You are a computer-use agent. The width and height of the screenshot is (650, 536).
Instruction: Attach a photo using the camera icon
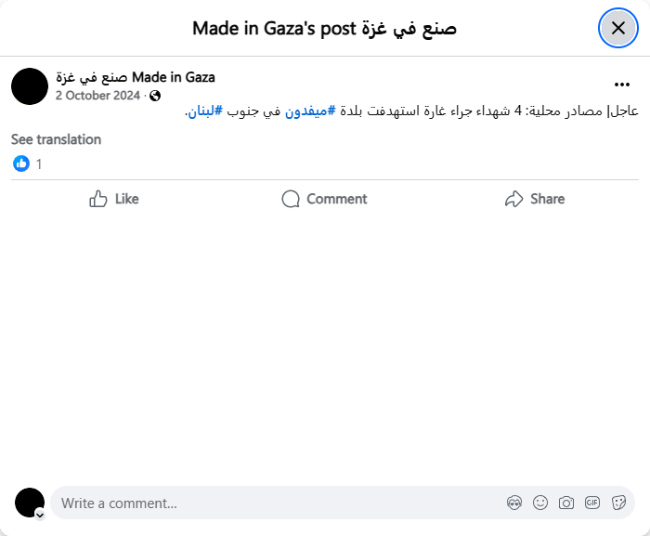pos(566,503)
